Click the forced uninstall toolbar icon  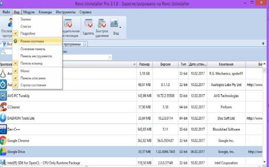(x=68, y=23)
